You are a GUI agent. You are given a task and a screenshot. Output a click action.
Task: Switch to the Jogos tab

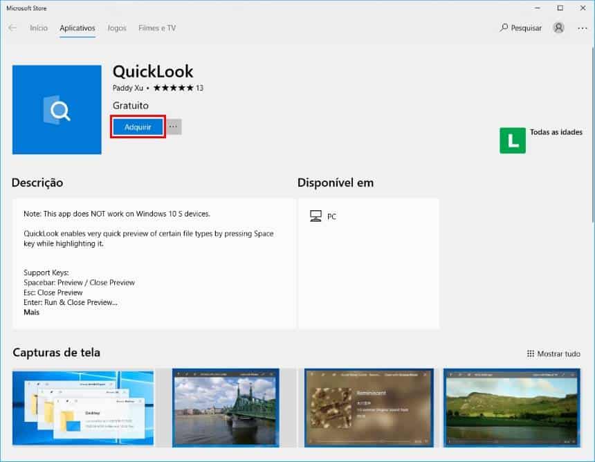coord(117,28)
